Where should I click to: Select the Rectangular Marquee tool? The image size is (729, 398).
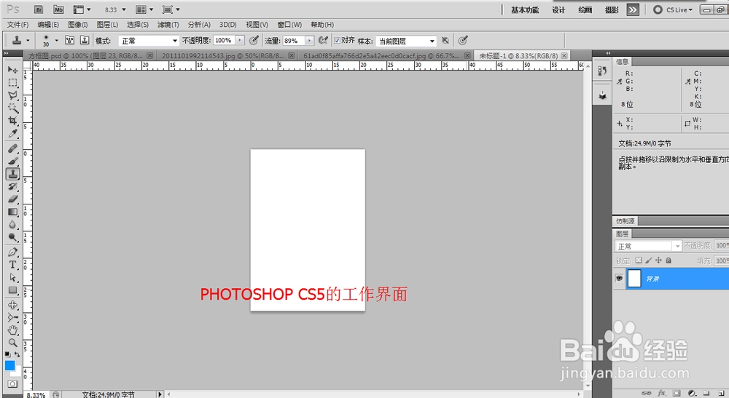click(12, 83)
